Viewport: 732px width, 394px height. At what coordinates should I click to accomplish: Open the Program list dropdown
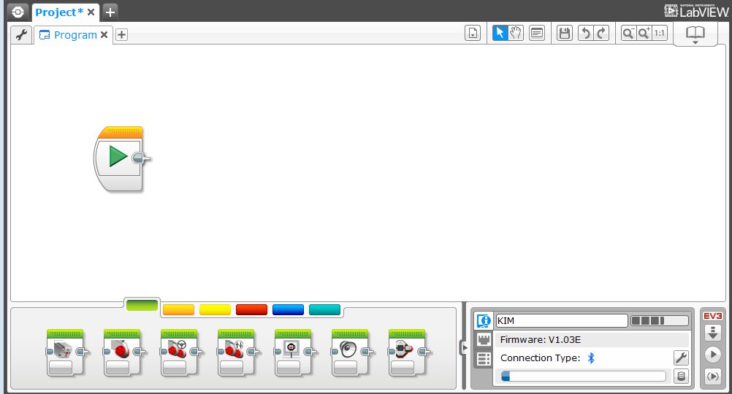[x=473, y=33]
